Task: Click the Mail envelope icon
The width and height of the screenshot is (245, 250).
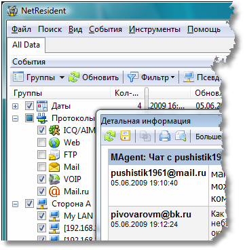Action: pos(54,167)
